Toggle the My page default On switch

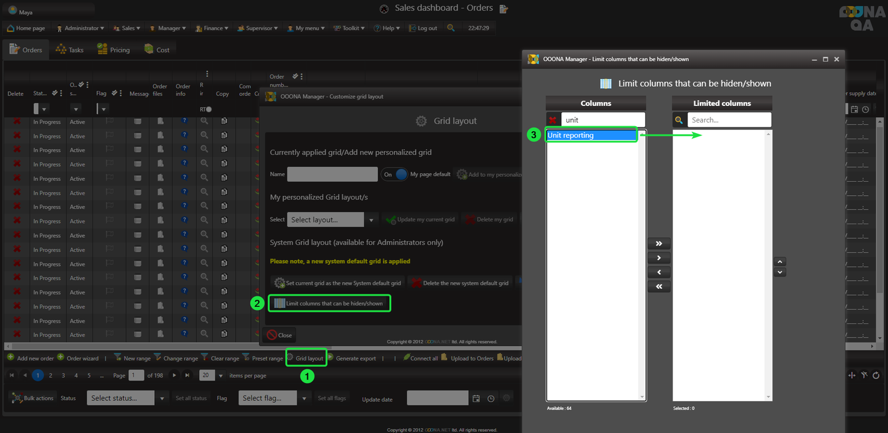point(395,174)
